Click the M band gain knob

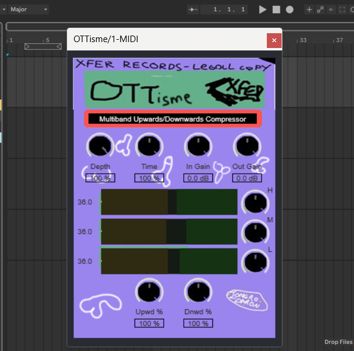pyautogui.click(x=255, y=232)
